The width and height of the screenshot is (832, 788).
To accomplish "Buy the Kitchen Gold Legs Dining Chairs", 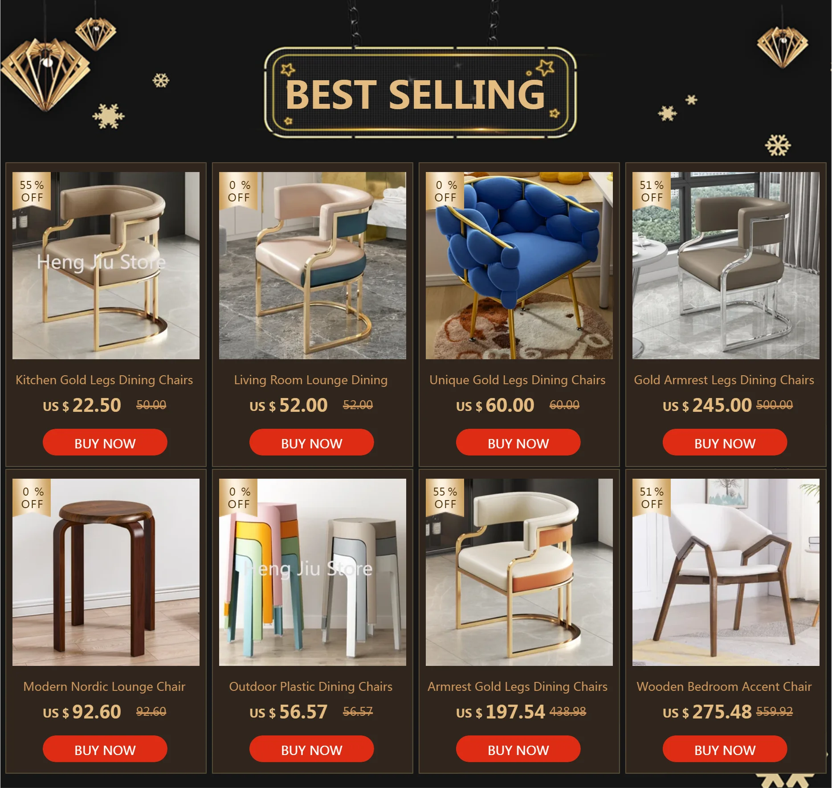I will 105,443.
